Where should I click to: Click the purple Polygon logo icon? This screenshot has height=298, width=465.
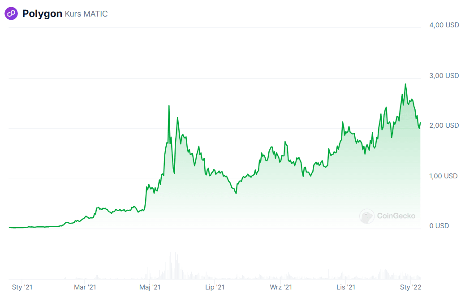[x=11, y=13]
